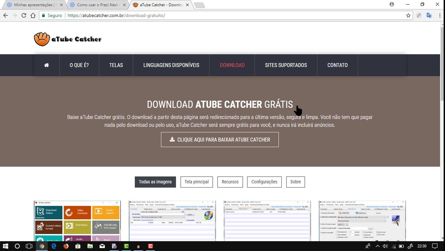Open the CONTATO menu item
The image size is (445, 251).
(337, 65)
